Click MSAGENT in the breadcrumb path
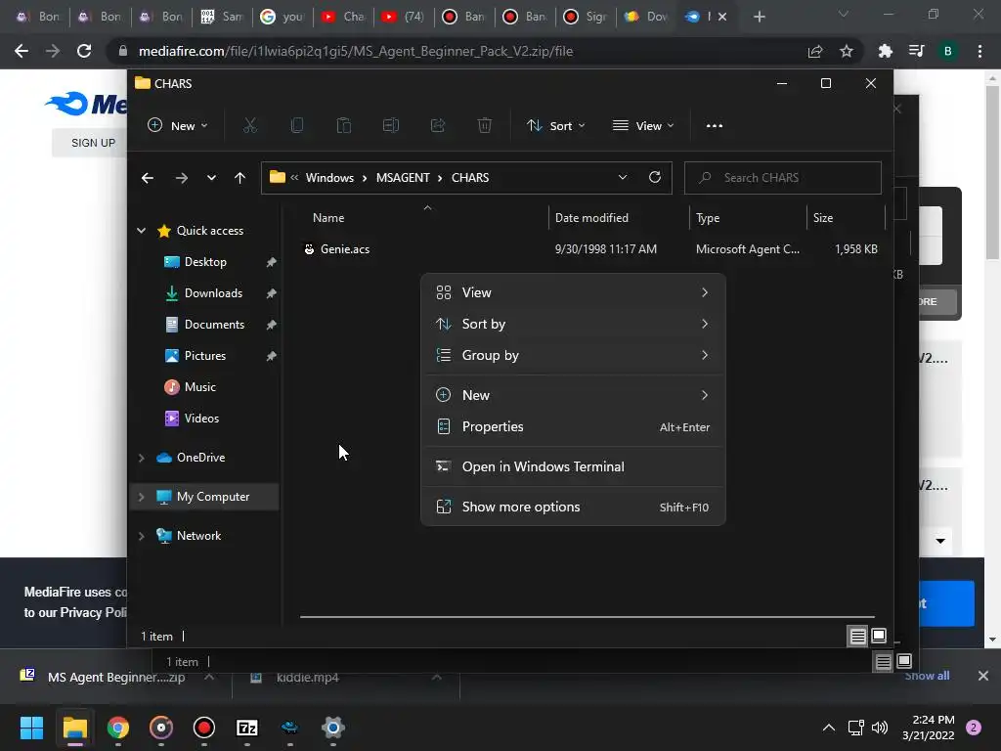The width and height of the screenshot is (1001, 751). coord(403,178)
